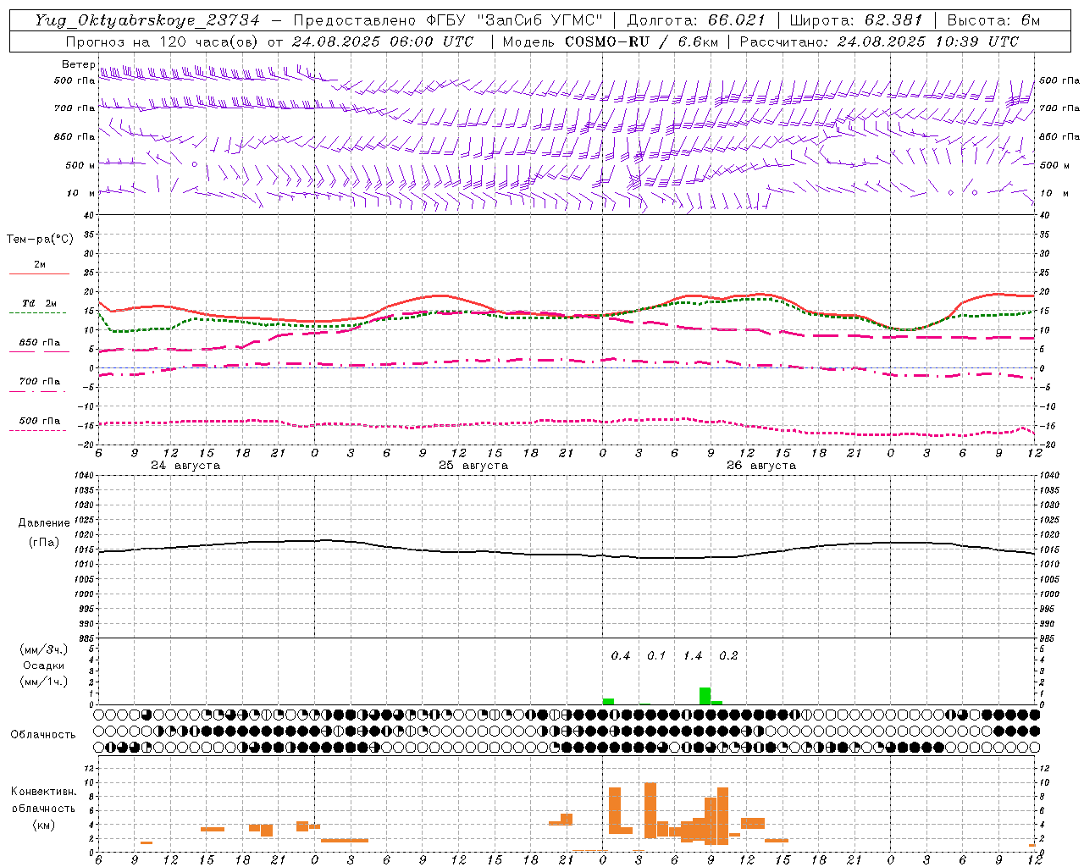1084x867 pixels.
Task: Click the tallest green precipitation bar
Action: click(705, 696)
